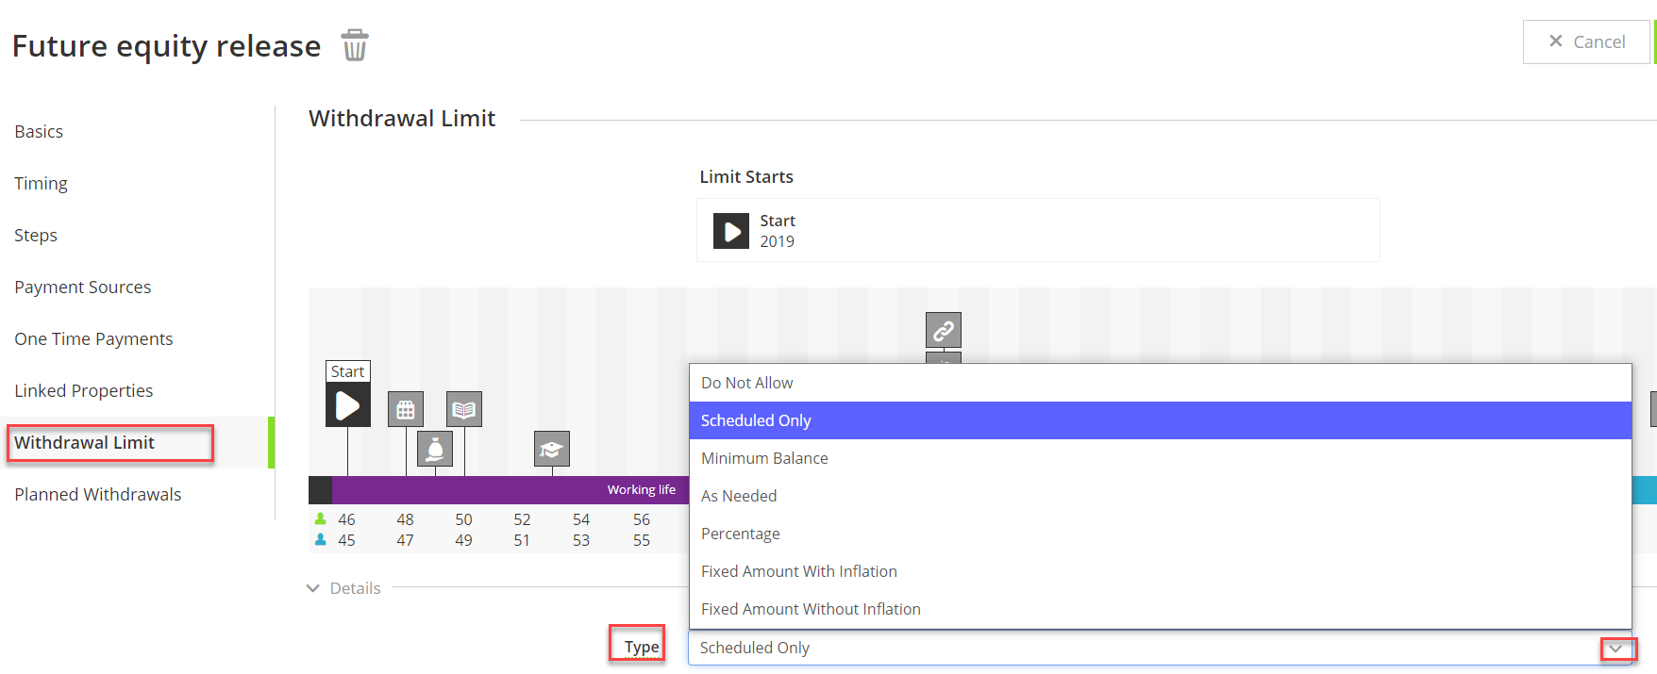Screen dimensions: 1657x674
Task: Open the Basics section
Action: coord(39,132)
